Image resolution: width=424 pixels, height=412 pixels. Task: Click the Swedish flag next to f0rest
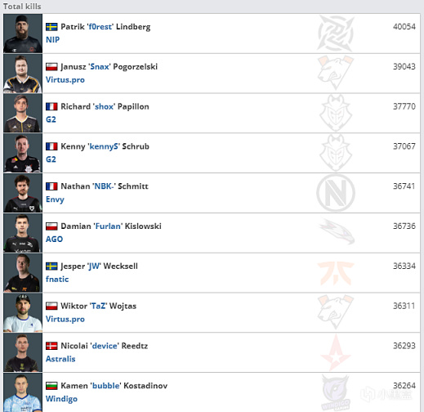click(51, 27)
